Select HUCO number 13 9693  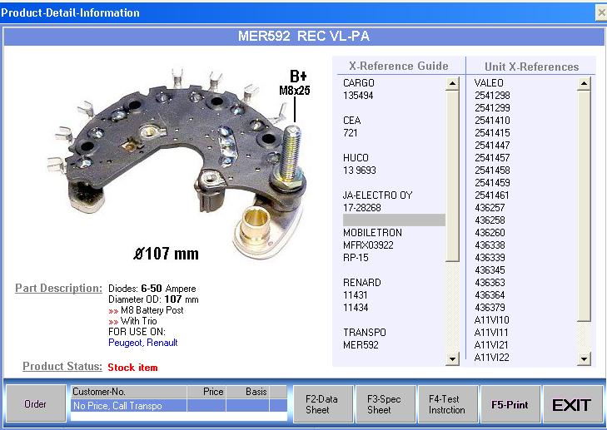[360, 171]
